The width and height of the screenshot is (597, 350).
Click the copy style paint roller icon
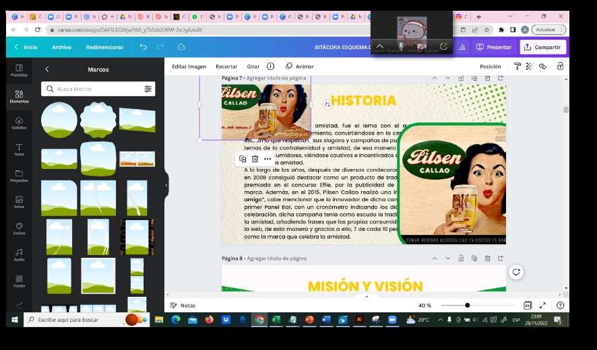[x=517, y=66]
